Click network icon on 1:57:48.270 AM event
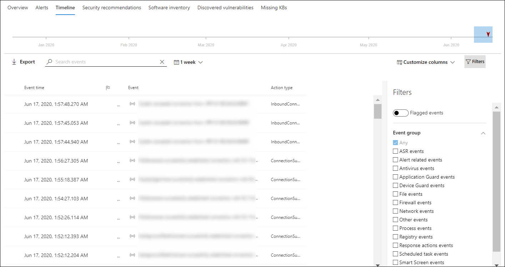The width and height of the screenshot is (505, 267). pyautogui.click(x=132, y=104)
